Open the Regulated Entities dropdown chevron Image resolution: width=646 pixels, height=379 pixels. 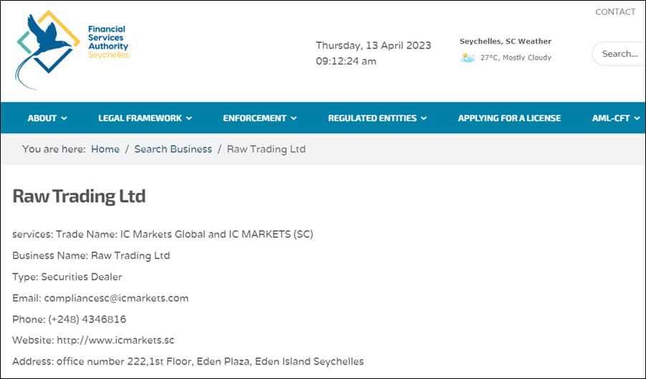pos(424,118)
